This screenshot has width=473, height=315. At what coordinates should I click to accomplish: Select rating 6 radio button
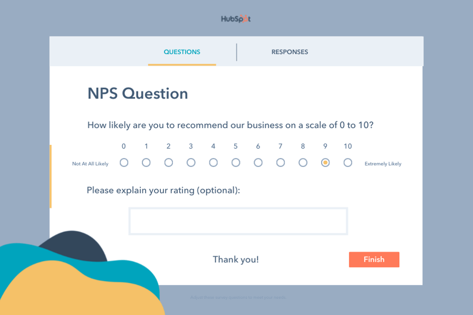[x=258, y=163]
